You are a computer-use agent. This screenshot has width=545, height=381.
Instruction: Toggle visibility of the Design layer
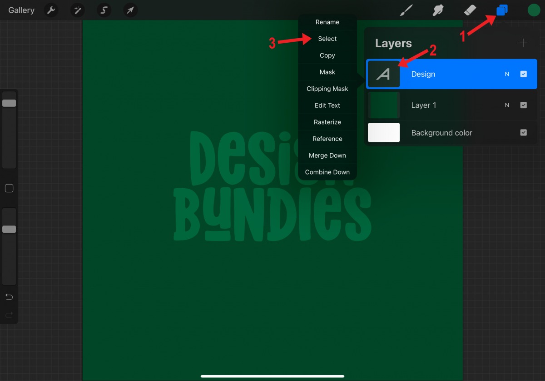[524, 74]
